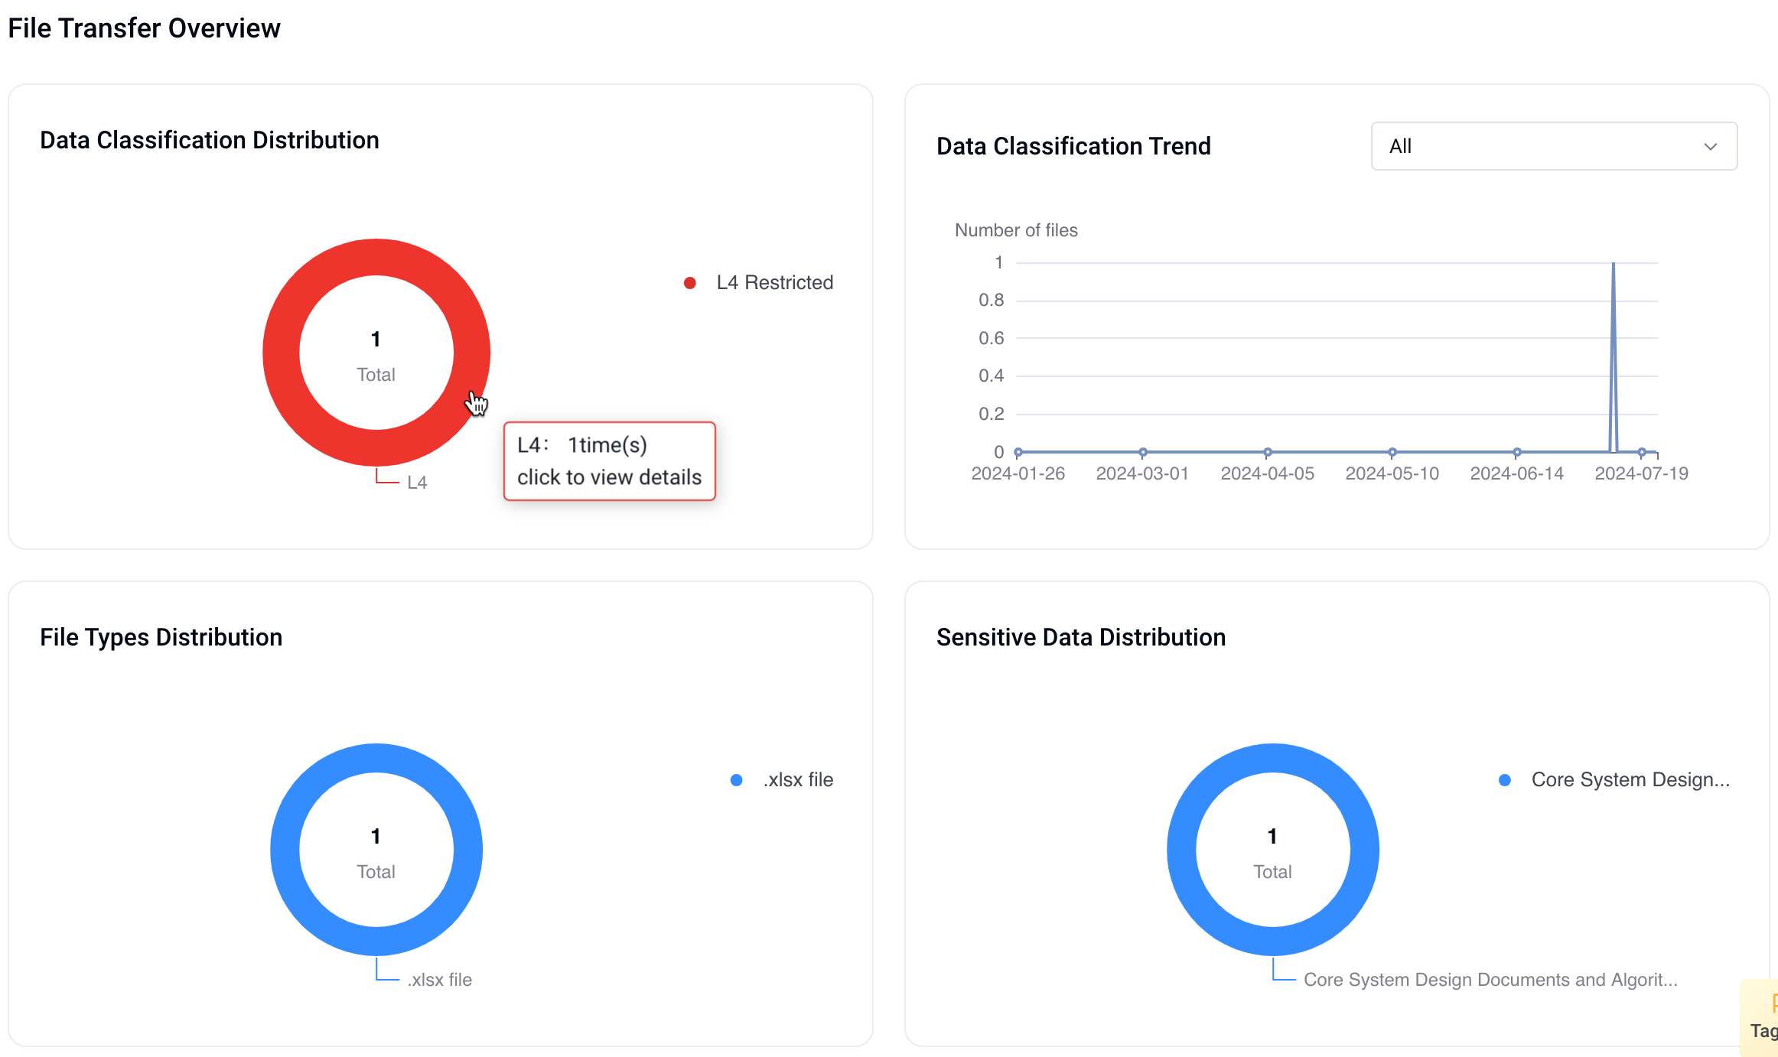Click the red L4 Restricted legend dot
Viewport: 1778px width, 1057px height.
690,283
